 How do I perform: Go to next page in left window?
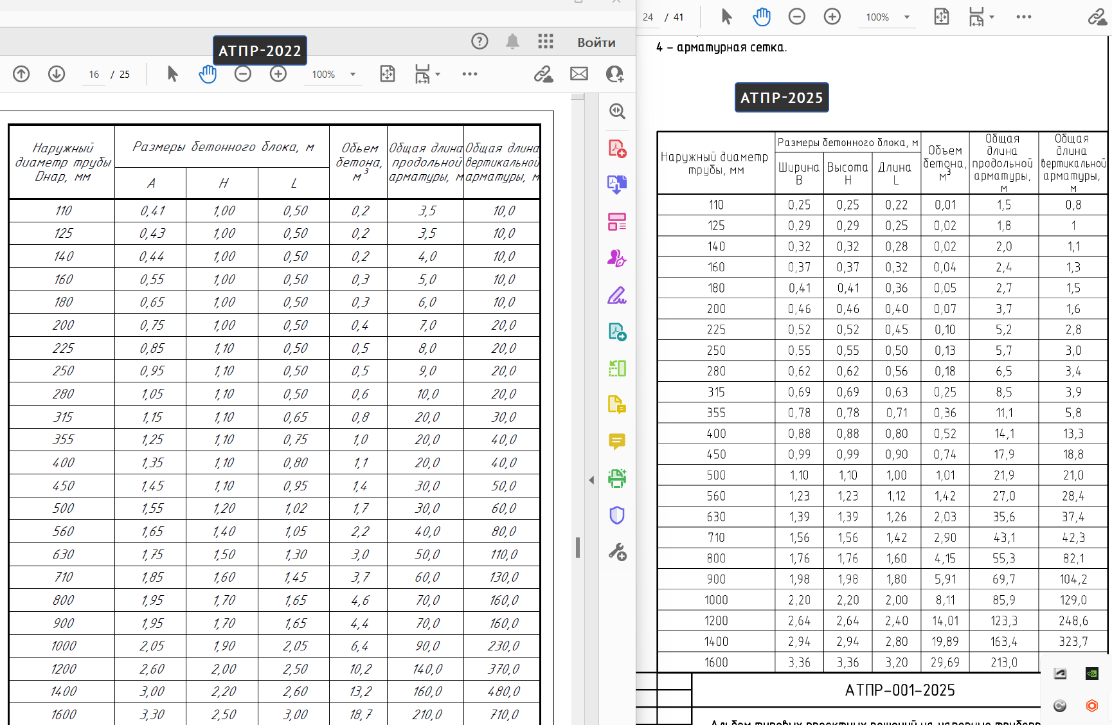point(57,74)
